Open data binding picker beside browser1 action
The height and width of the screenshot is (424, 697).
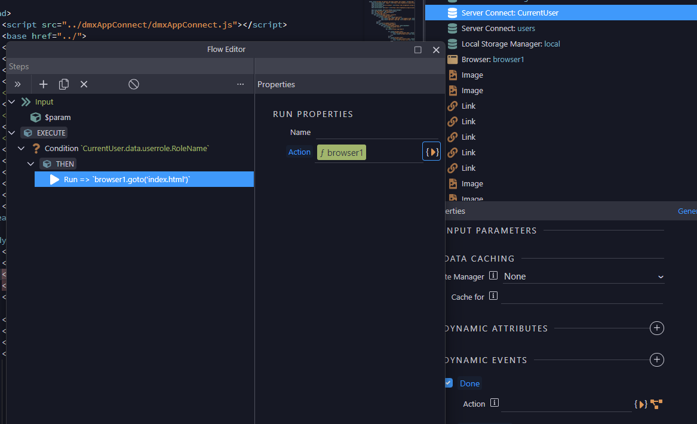pyautogui.click(x=431, y=152)
